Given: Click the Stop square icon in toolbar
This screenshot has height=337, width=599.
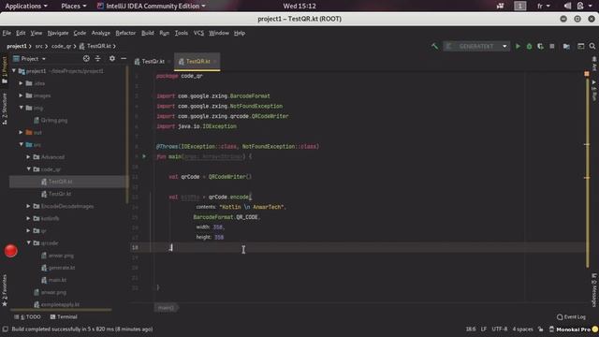Looking at the screenshot, I should coord(551,46).
